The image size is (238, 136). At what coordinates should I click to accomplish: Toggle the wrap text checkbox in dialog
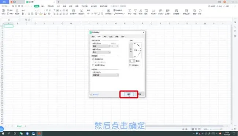point(93,59)
